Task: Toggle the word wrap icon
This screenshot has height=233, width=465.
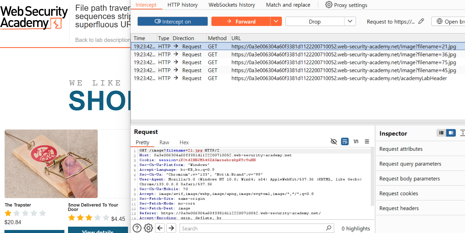Action: click(345, 141)
